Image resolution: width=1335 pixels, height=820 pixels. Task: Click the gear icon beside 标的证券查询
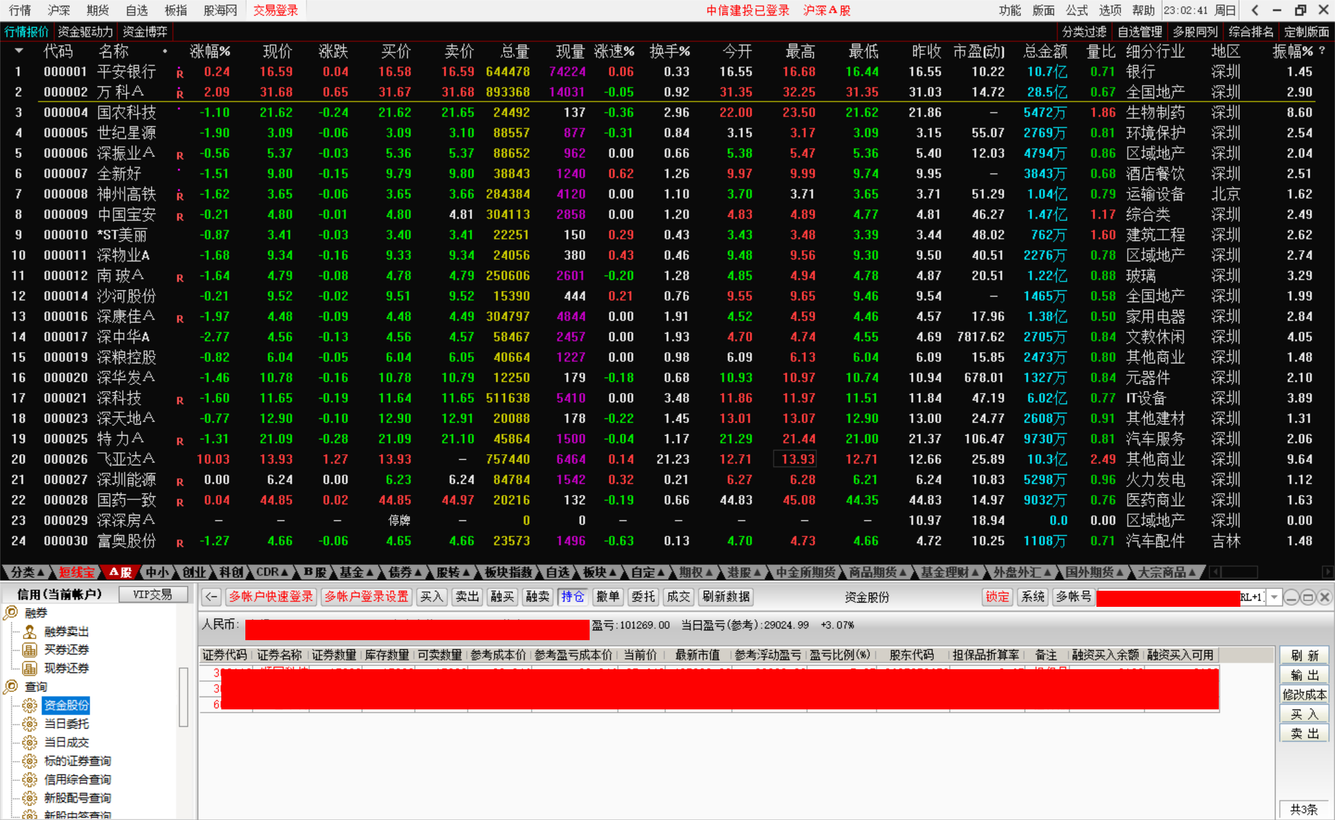click(30, 761)
